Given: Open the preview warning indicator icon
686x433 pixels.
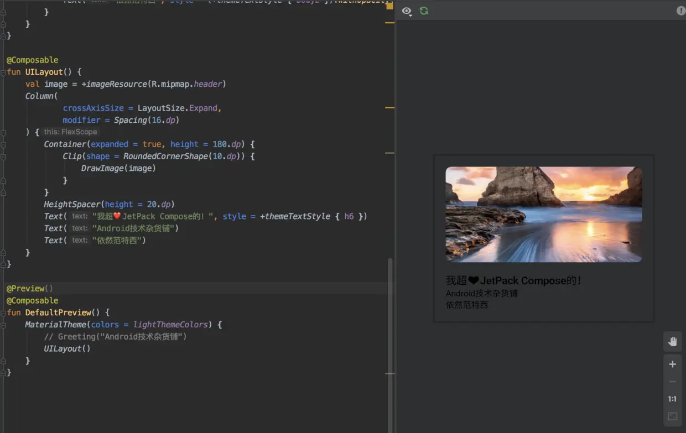Looking at the screenshot, I should tap(681, 11).
